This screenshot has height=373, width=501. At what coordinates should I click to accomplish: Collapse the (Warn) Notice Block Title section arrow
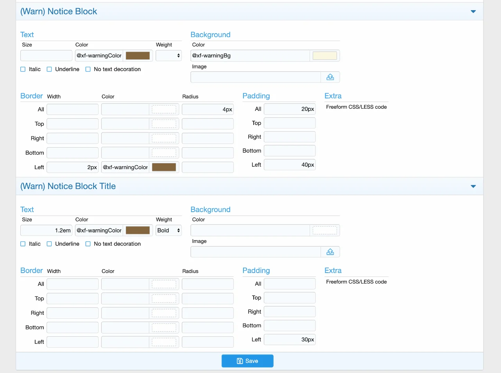(x=473, y=186)
